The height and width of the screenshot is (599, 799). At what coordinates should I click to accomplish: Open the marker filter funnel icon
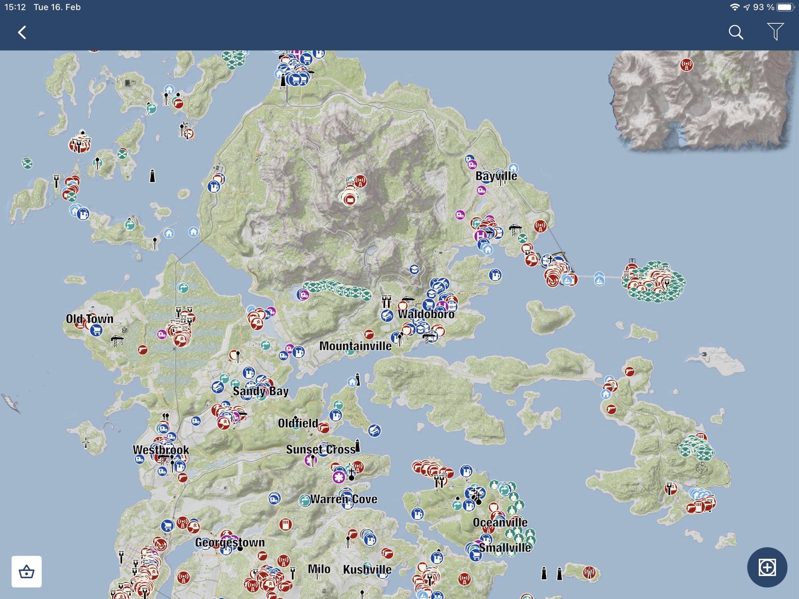(776, 32)
